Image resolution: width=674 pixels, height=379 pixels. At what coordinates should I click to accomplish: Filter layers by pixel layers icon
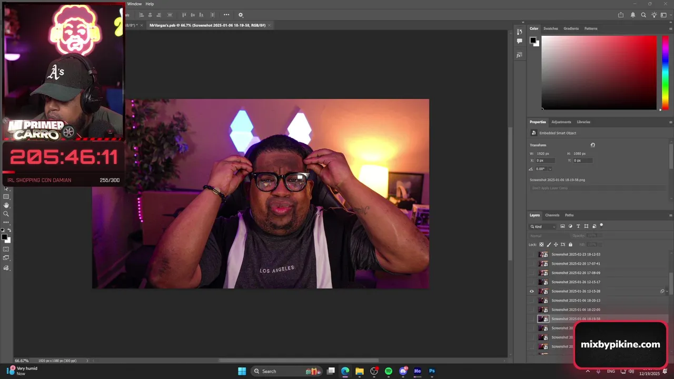(x=562, y=226)
